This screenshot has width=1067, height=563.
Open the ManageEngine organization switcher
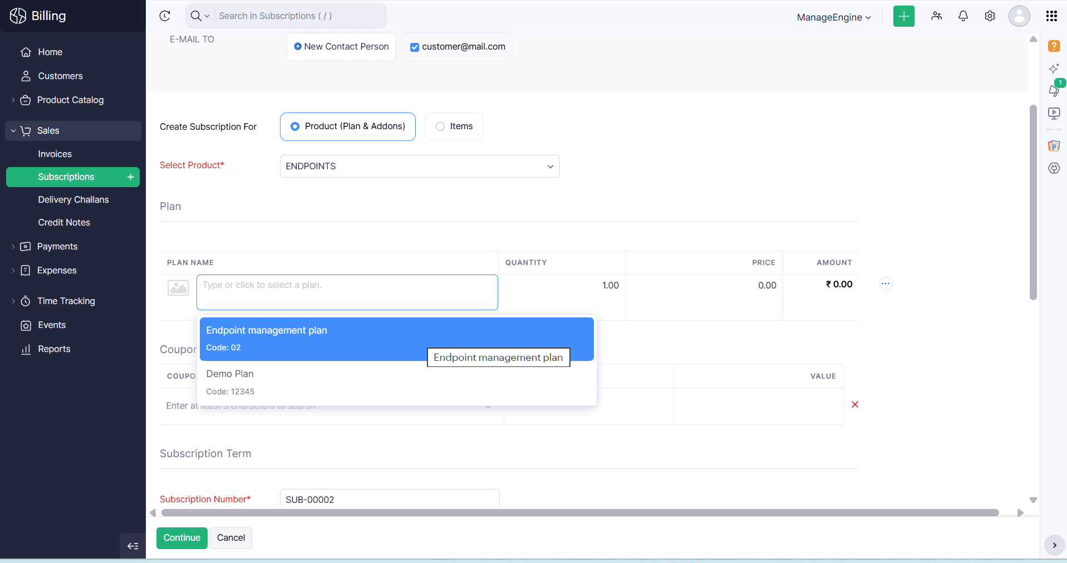[833, 17]
